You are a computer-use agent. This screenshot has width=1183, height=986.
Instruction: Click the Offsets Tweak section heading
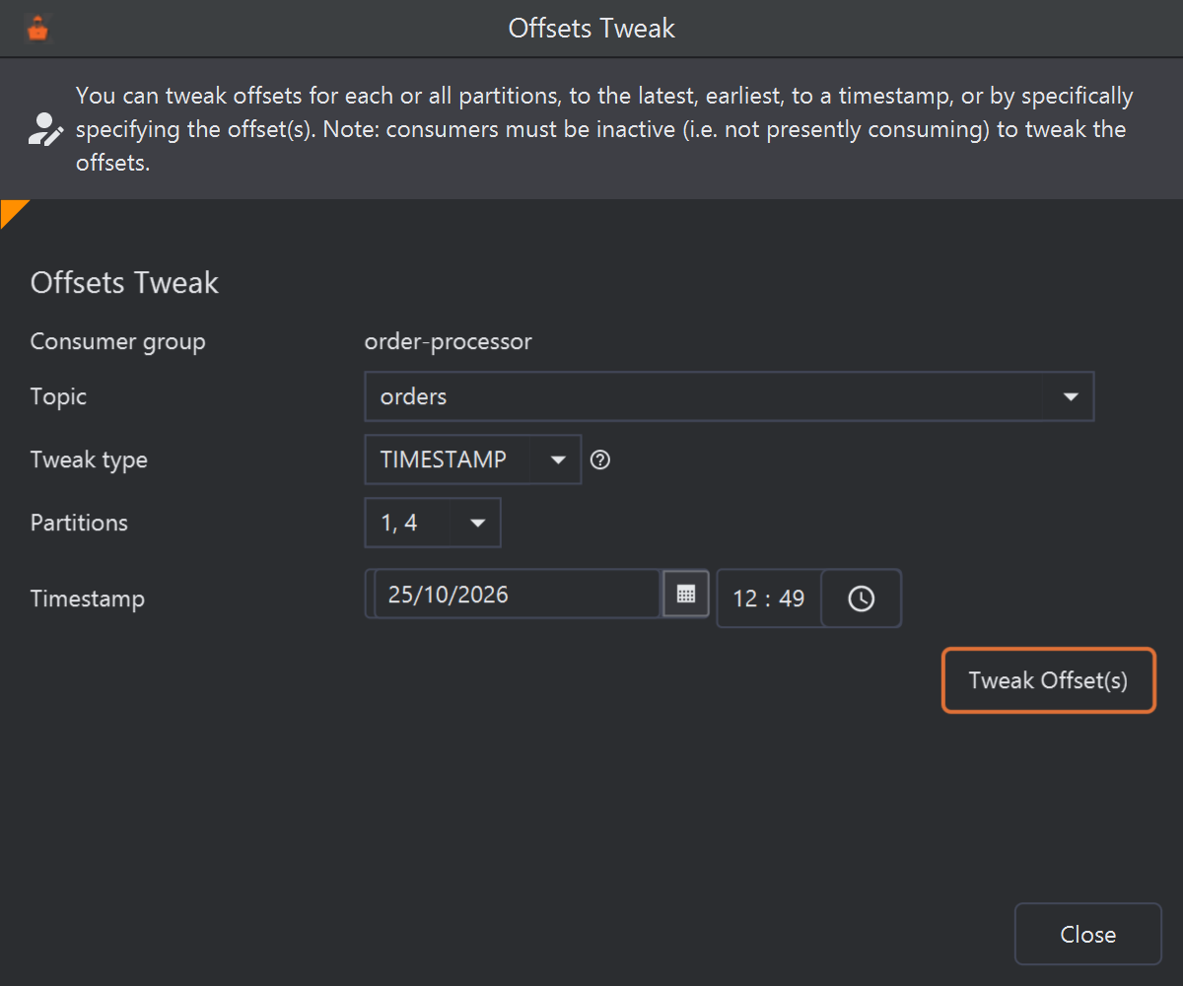pos(124,283)
